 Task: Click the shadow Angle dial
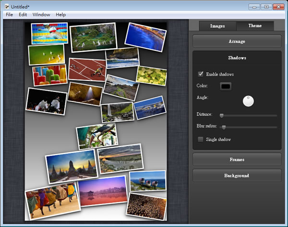(x=248, y=101)
